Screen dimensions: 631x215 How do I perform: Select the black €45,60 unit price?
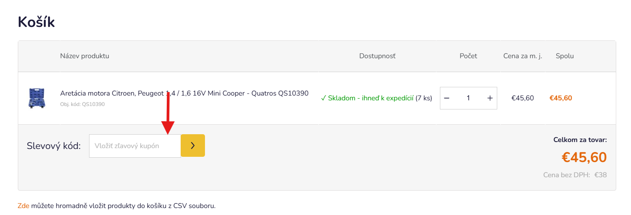(522, 98)
